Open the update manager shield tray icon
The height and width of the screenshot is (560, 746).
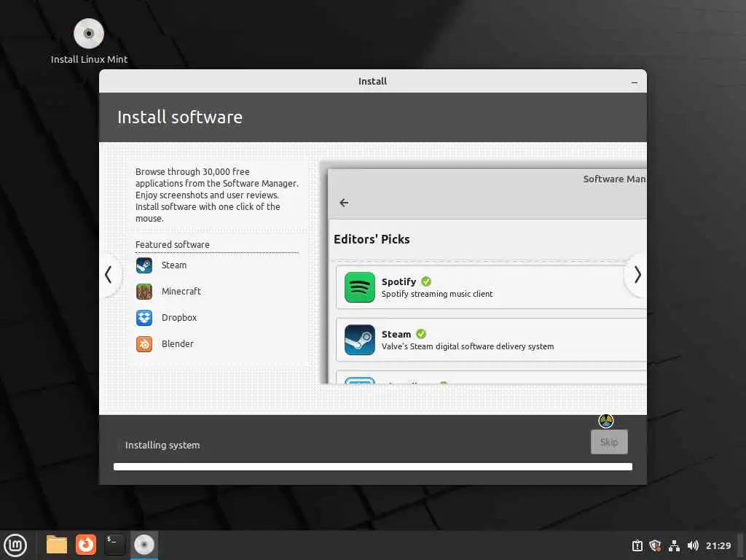click(x=656, y=545)
